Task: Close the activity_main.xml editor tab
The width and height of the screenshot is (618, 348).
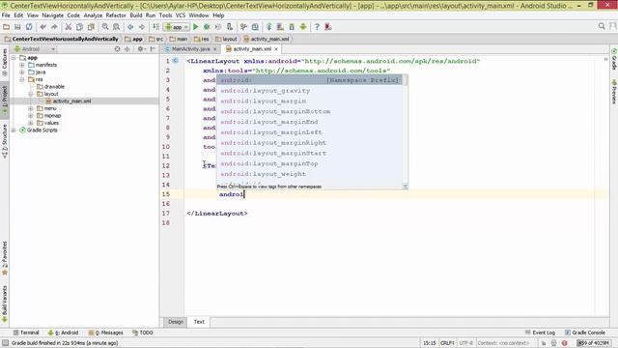Action: [x=276, y=49]
